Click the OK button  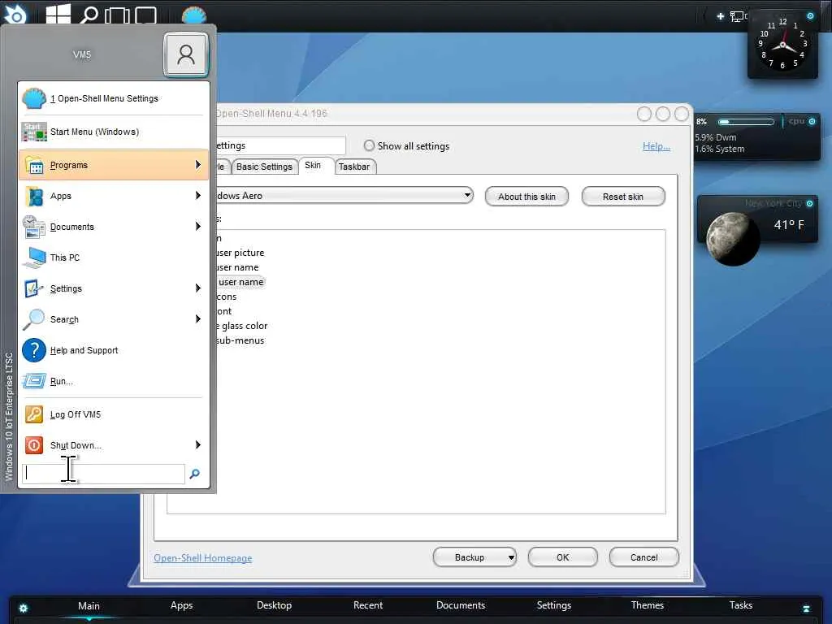point(563,557)
